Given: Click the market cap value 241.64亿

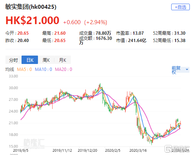Looking at the screenshot, I should tap(137, 41).
